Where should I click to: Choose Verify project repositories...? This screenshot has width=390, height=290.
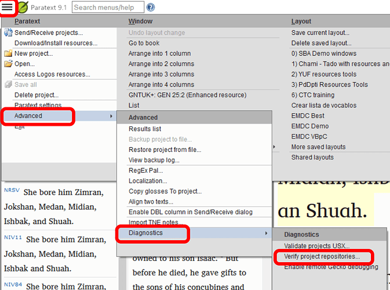(322, 256)
